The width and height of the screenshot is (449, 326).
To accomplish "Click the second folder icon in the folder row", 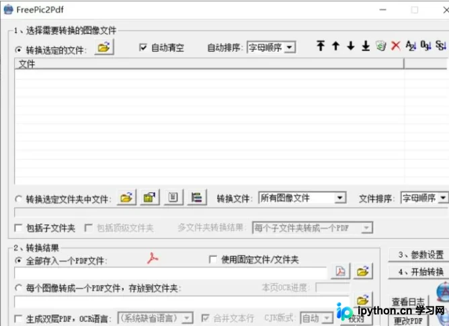I will click(x=150, y=198).
